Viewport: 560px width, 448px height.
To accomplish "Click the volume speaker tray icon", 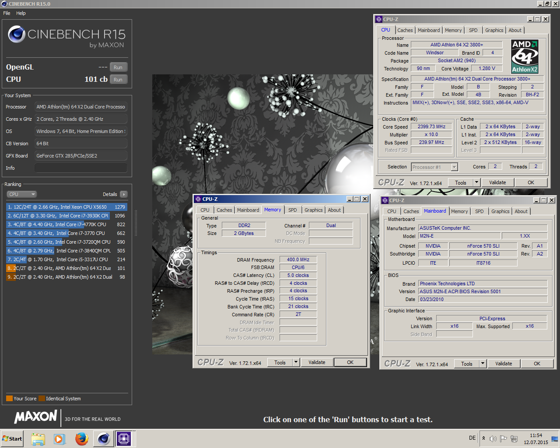I will (493, 438).
